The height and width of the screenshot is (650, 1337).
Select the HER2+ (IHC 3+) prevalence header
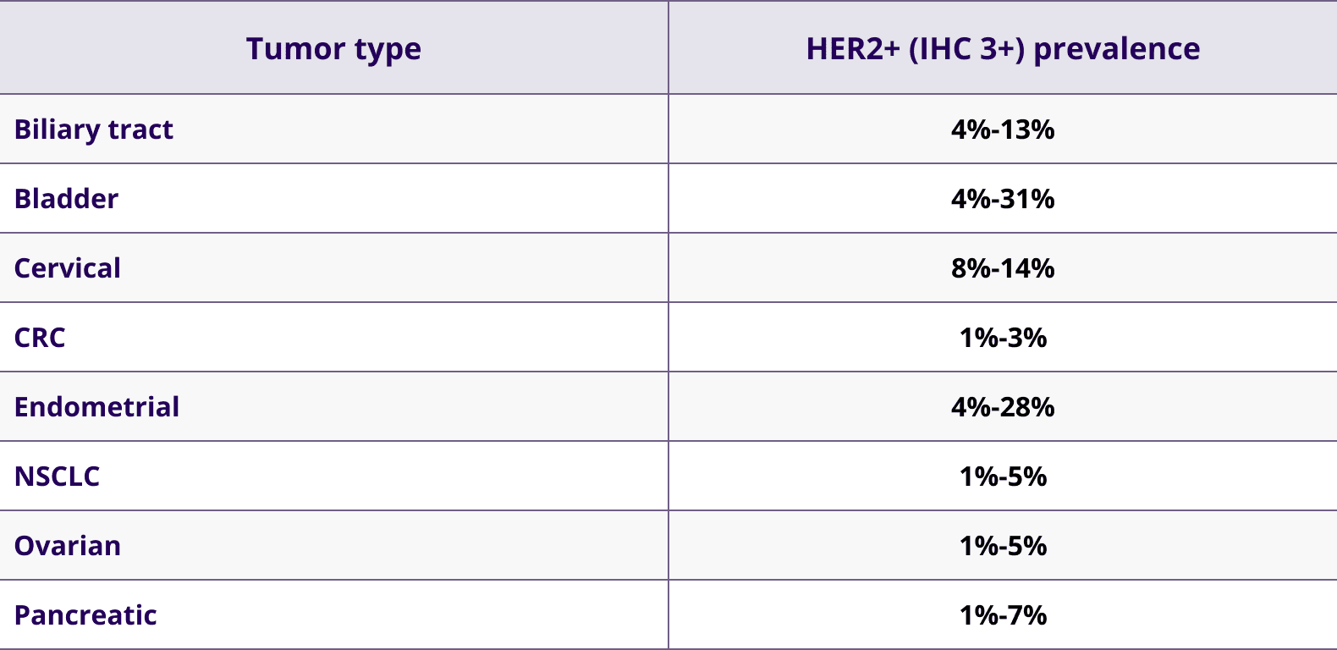[1003, 49]
